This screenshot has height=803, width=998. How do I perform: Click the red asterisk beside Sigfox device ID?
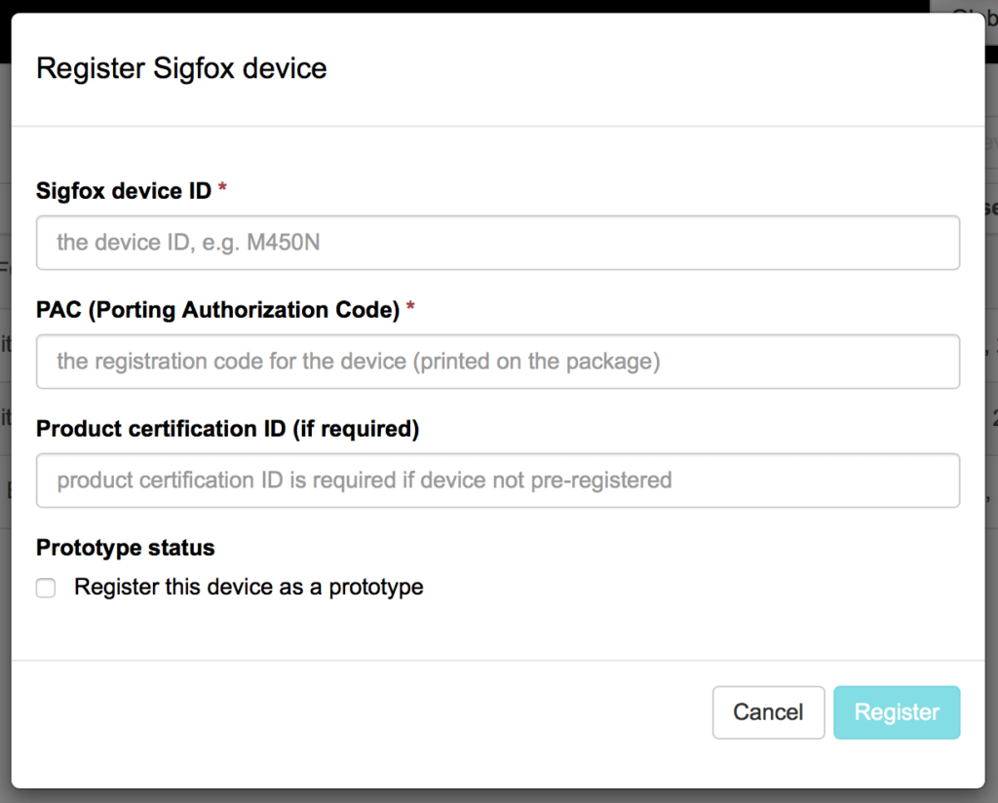(x=221, y=189)
